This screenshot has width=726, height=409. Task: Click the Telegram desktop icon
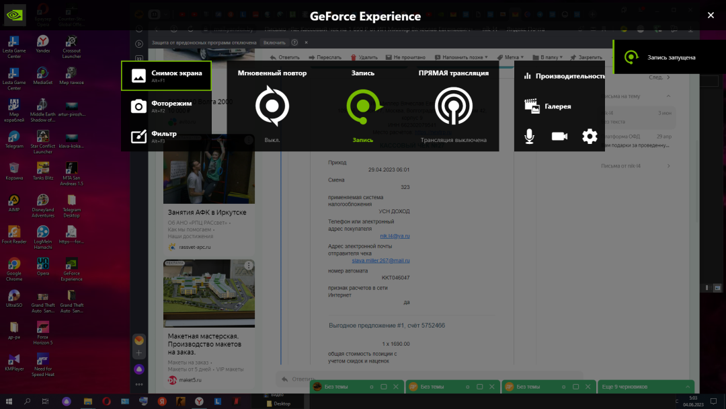tap(14, 140)
